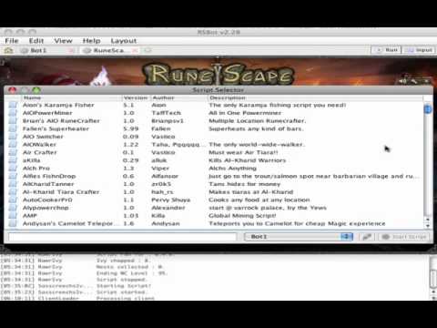Click the script icon beside AIOWalker
Viewport: 437px width, 328px height.
tap(13, 145)
